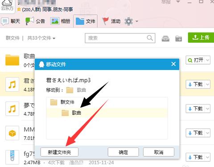The image size is (214, 167).
Task: Click the 举报 report link at top
Action: point(166,2)
